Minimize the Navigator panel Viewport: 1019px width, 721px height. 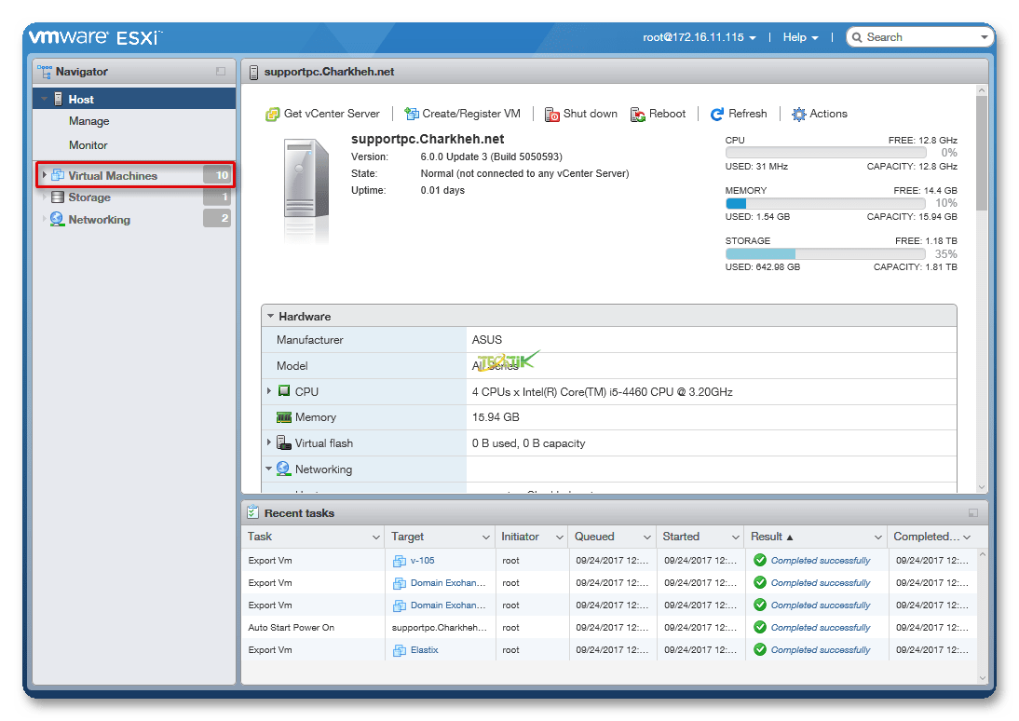click(x=221, y=72)
